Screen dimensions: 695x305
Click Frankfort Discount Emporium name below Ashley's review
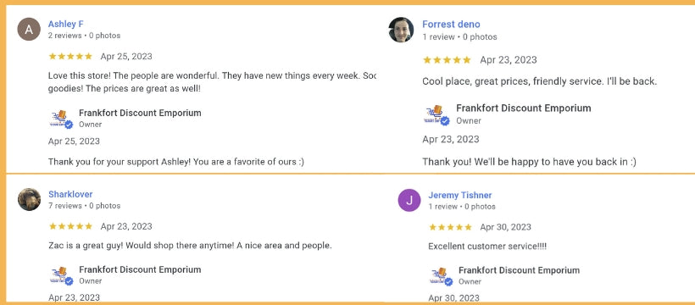(x=140, y=113)
